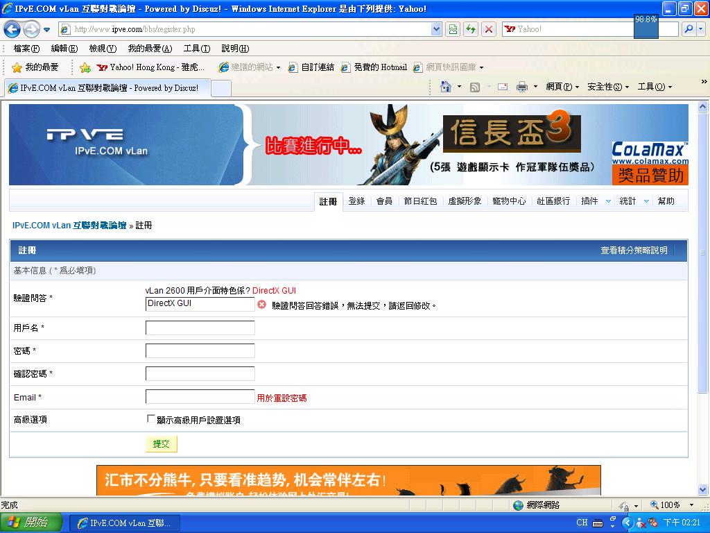Click the IPvE.COM vLan taskbar button
Viewport: 710px width, 533px height.
click(125, 523)
